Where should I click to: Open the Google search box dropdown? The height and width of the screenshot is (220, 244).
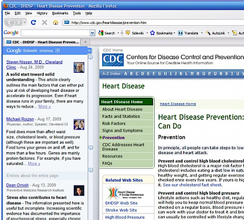point(93,33)
